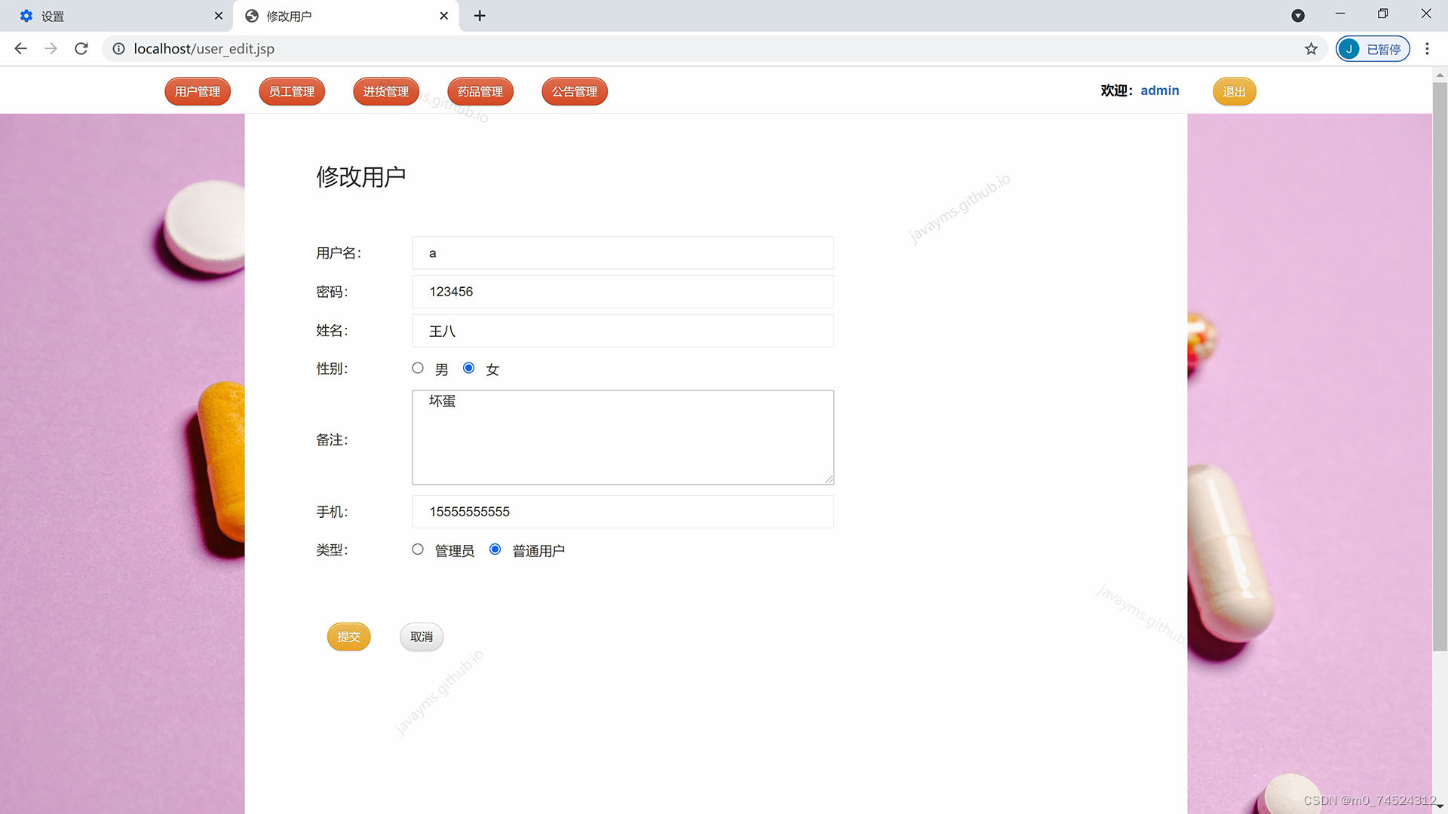Select 女 gender radio button
The height and width of the screenshot is (814, 1448).
coord(469,368)
